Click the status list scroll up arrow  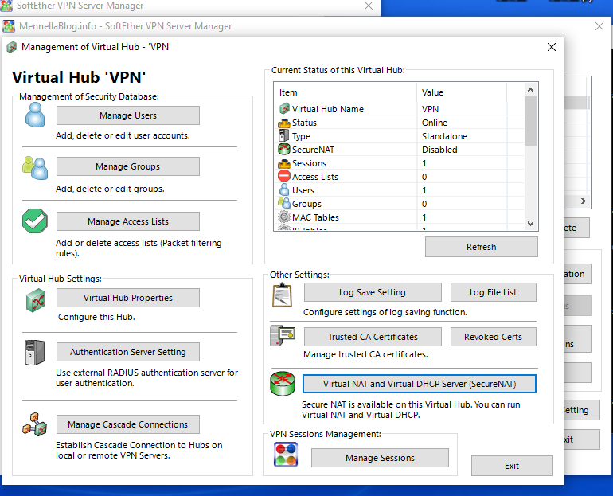point(530,90)
